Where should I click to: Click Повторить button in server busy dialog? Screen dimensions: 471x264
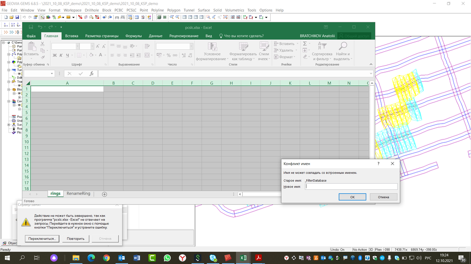pyautogui.click(x=76, y=239)
